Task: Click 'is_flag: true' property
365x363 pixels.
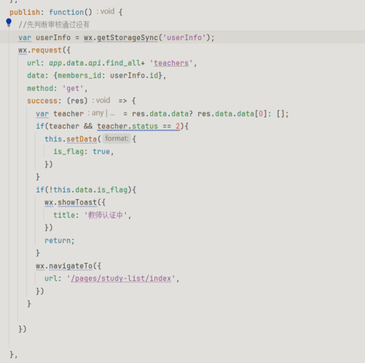Action: (x=81, y=151)
